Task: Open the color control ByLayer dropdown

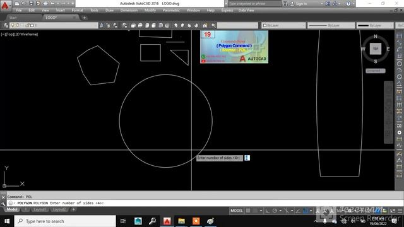Action: click(283, 25)
